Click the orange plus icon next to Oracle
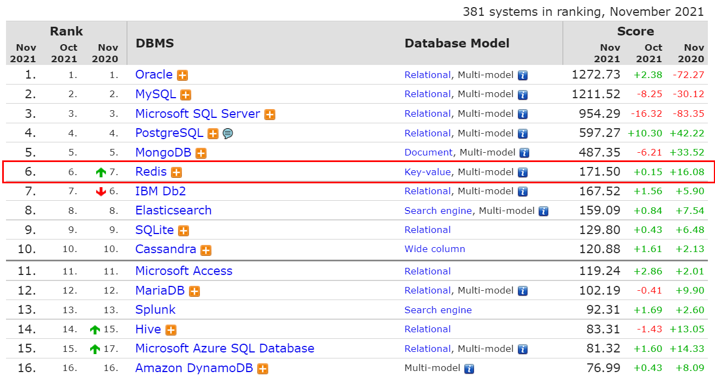The height and width of the screenshot is (377, 715). pyautogui.click(x=182, y=75)
